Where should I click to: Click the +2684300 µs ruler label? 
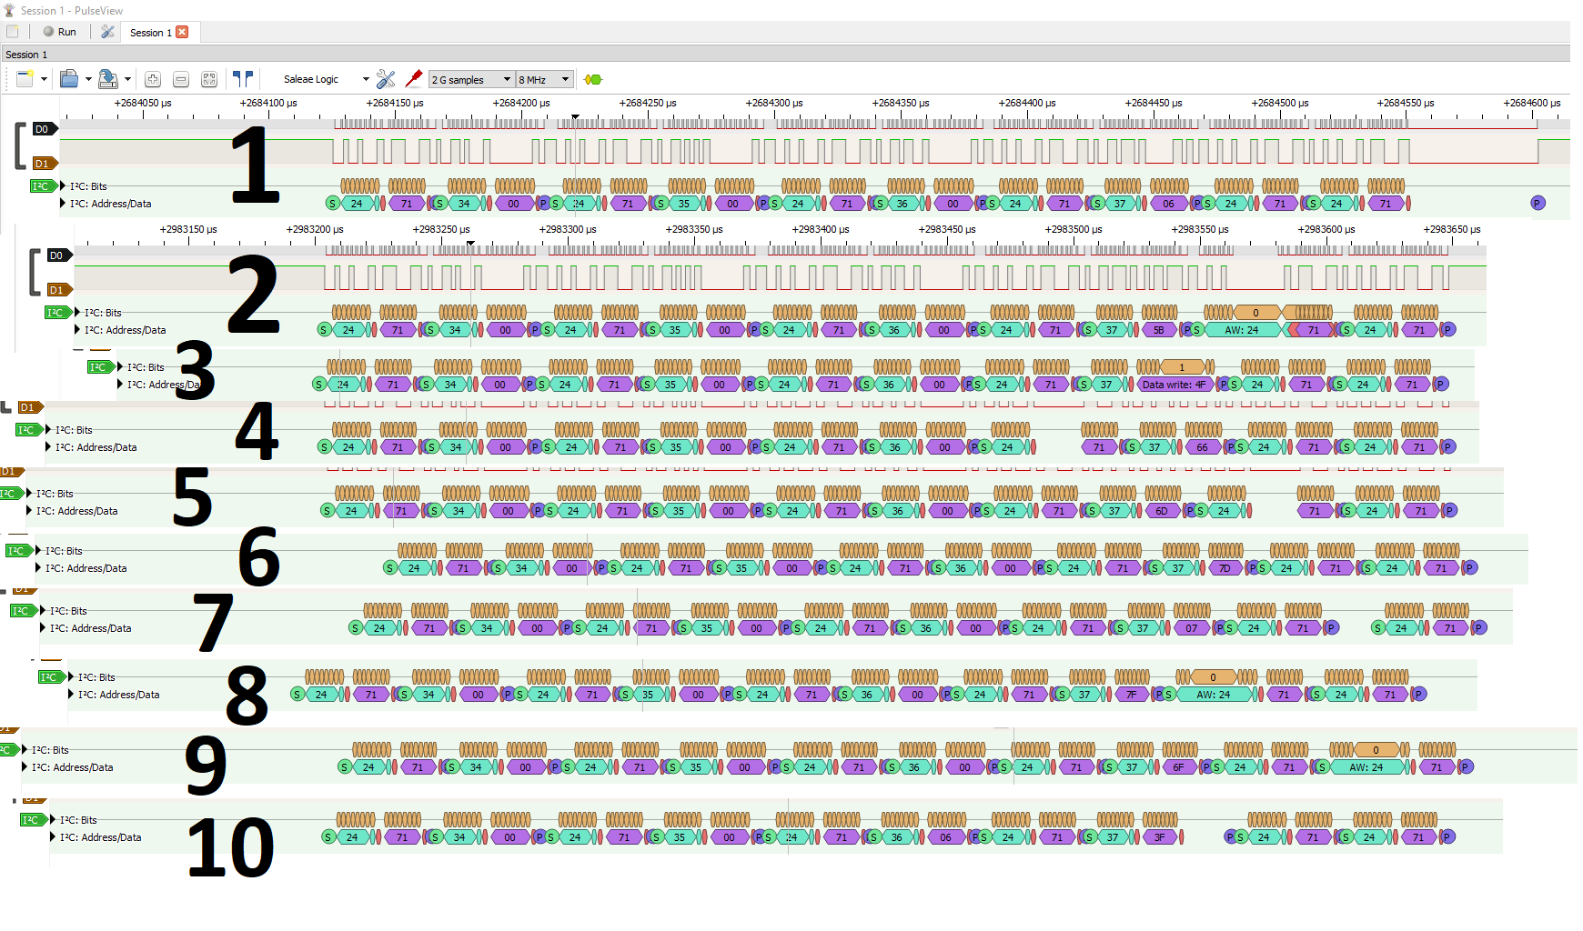[773, 103]
